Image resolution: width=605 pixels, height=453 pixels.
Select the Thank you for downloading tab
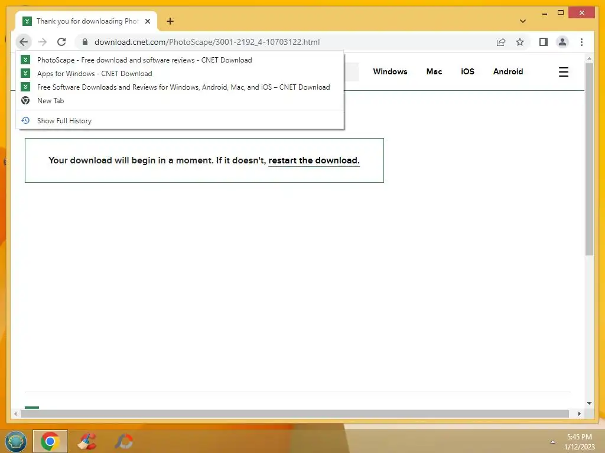pos(86,21)
